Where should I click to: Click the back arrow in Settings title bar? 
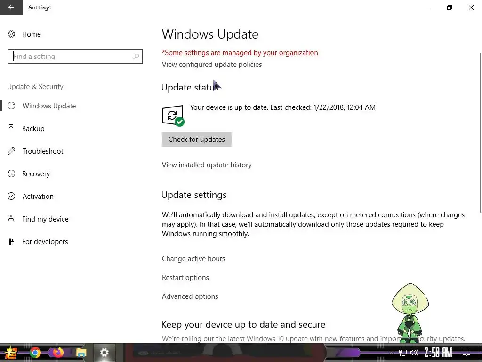(x=11, y=8)
